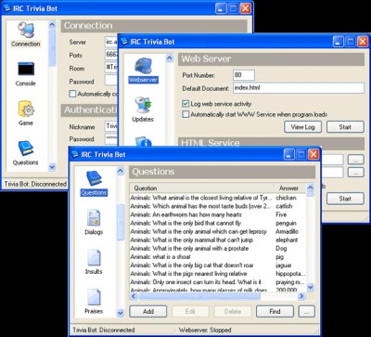
Task: Click the horizontal scrollbar thumb of the question list
Action: click(x=199, y=296)
